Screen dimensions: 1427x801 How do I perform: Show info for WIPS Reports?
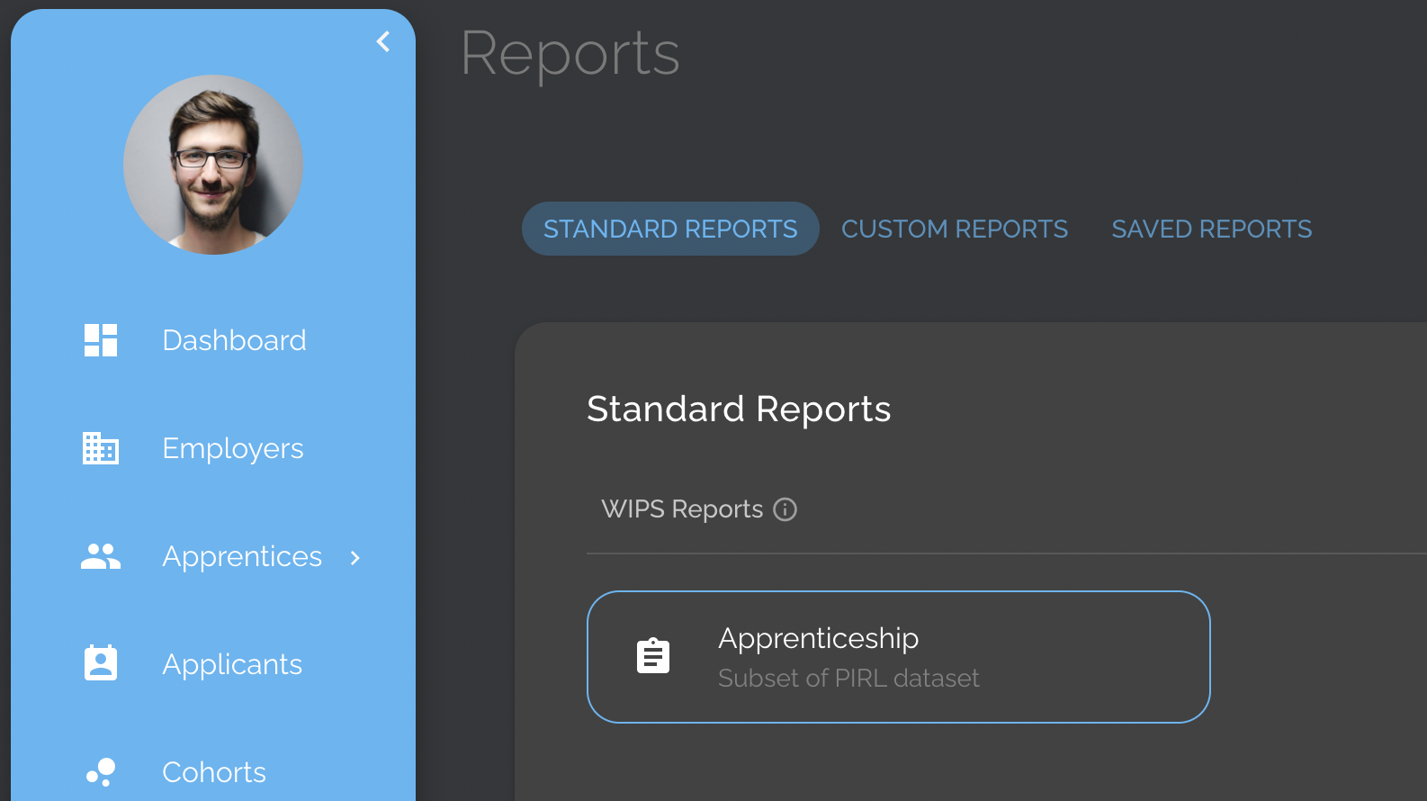point(785,509)
